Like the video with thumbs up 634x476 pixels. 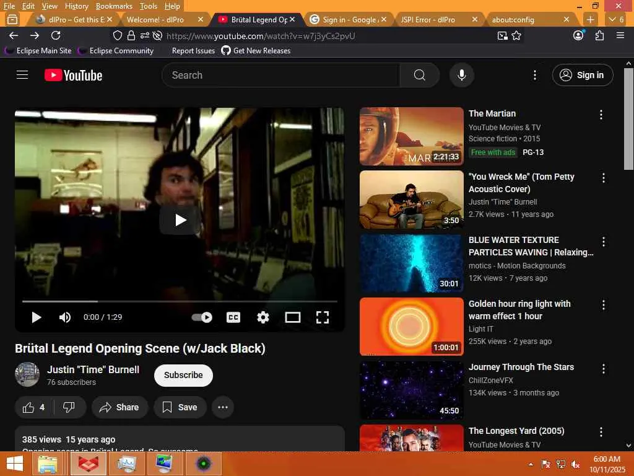tap(33, 407)
